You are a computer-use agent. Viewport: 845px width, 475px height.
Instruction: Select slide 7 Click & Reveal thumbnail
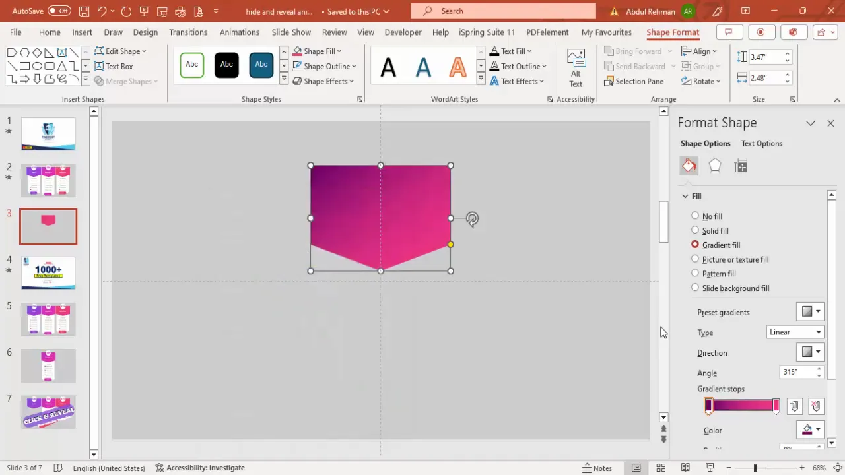coord(48,412)
